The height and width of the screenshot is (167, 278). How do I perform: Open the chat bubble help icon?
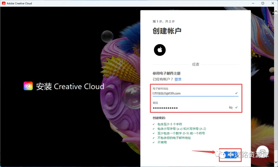tap(263, 152)
